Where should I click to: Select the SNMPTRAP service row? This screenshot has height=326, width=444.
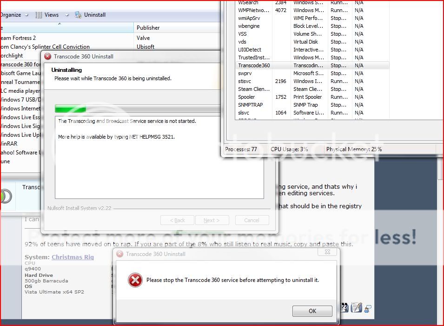tap(312, 105)
